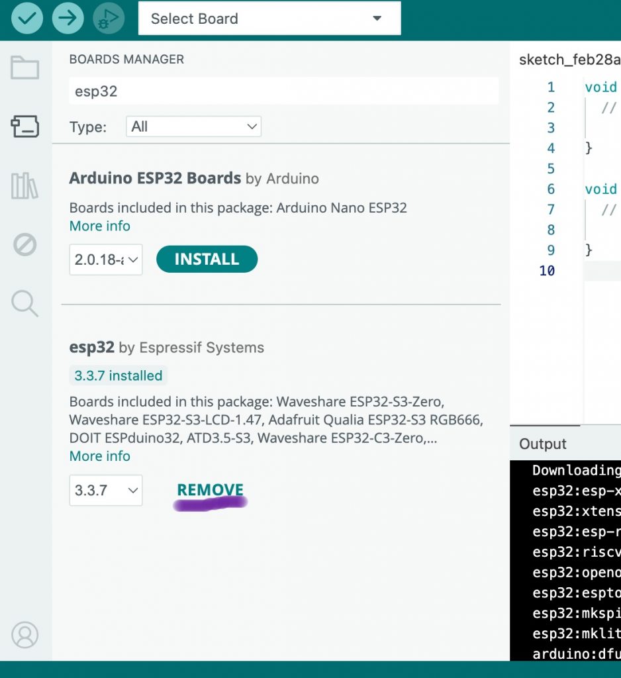The image size is (621, 678).
Task: Click the Verify checkmark icon
Action: (x=27, y=18)
